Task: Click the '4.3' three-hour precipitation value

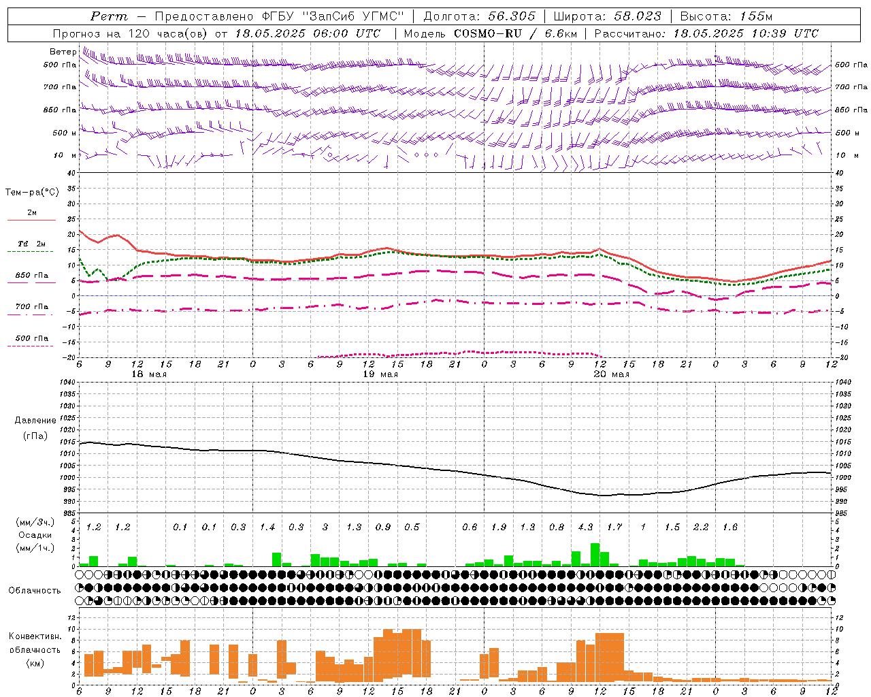Action: click(x=585, y=528)
